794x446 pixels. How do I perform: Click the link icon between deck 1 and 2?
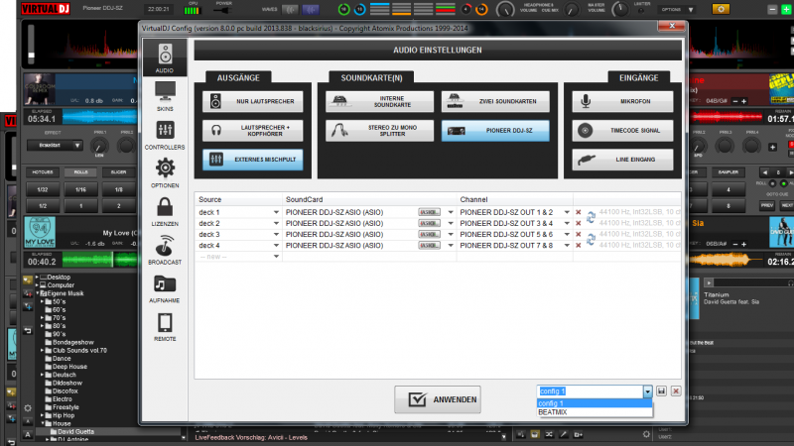click(x=591, y=217)
